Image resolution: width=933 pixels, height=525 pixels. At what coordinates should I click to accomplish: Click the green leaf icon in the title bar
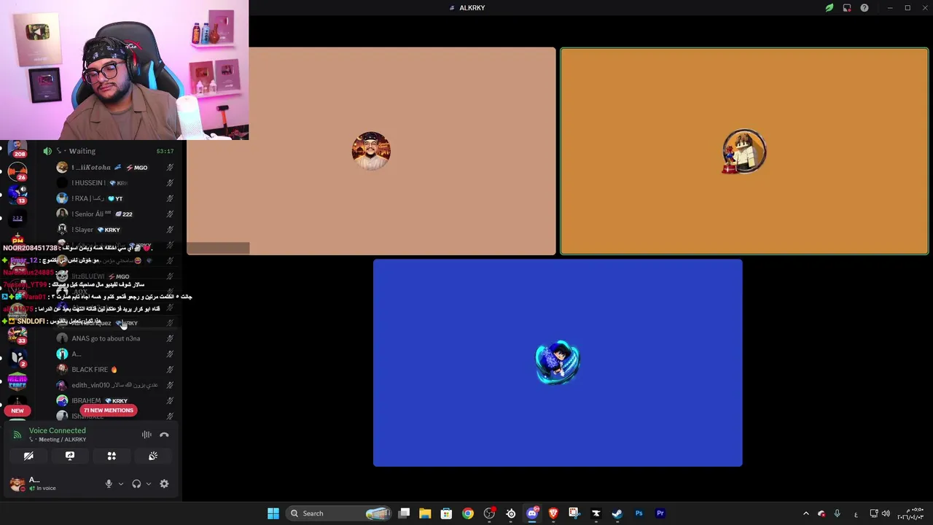[829, 8]
